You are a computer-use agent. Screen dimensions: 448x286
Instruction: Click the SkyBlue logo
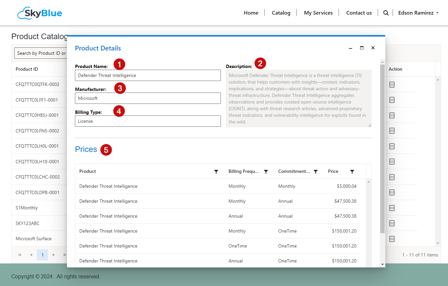click(x=40, y=13)
